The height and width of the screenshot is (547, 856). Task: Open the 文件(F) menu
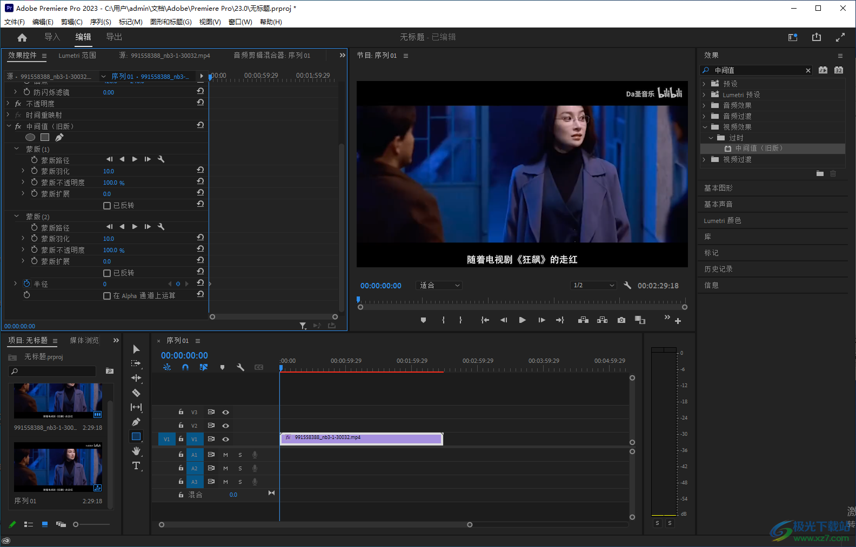[15, 22]
